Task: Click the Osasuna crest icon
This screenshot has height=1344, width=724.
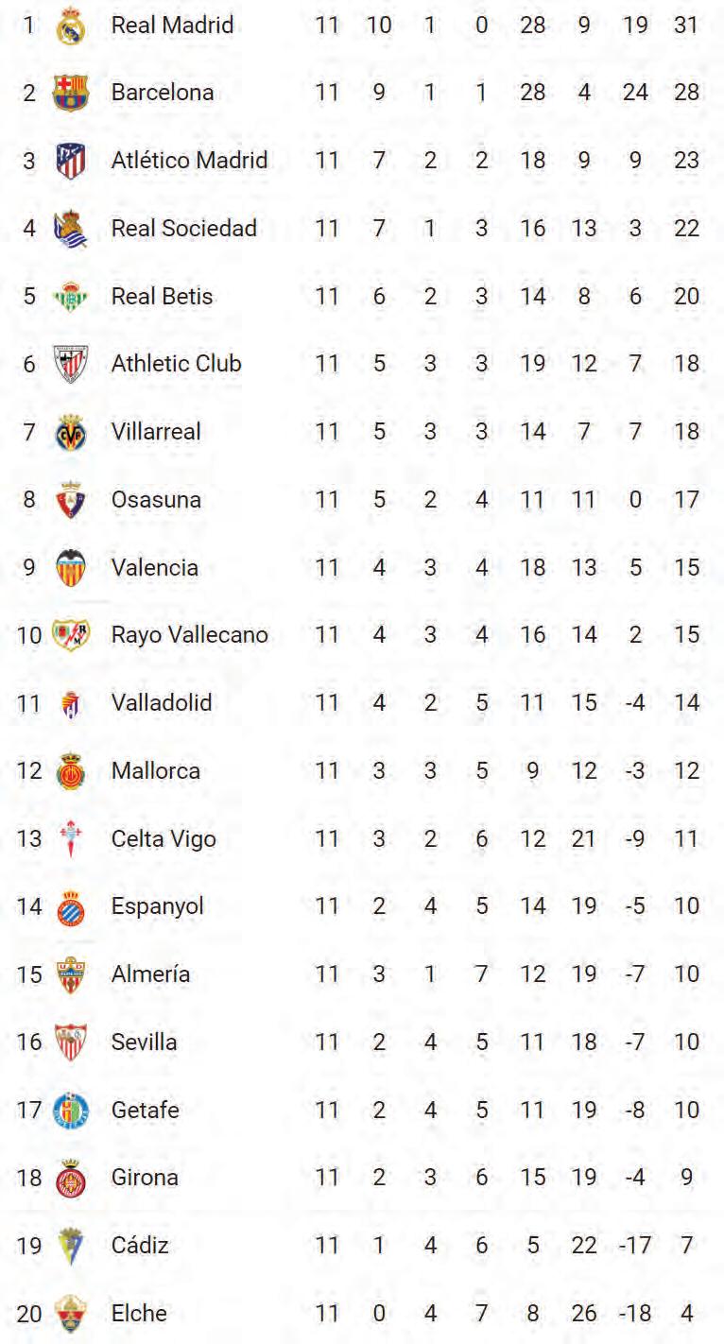Action: (71, 500)
